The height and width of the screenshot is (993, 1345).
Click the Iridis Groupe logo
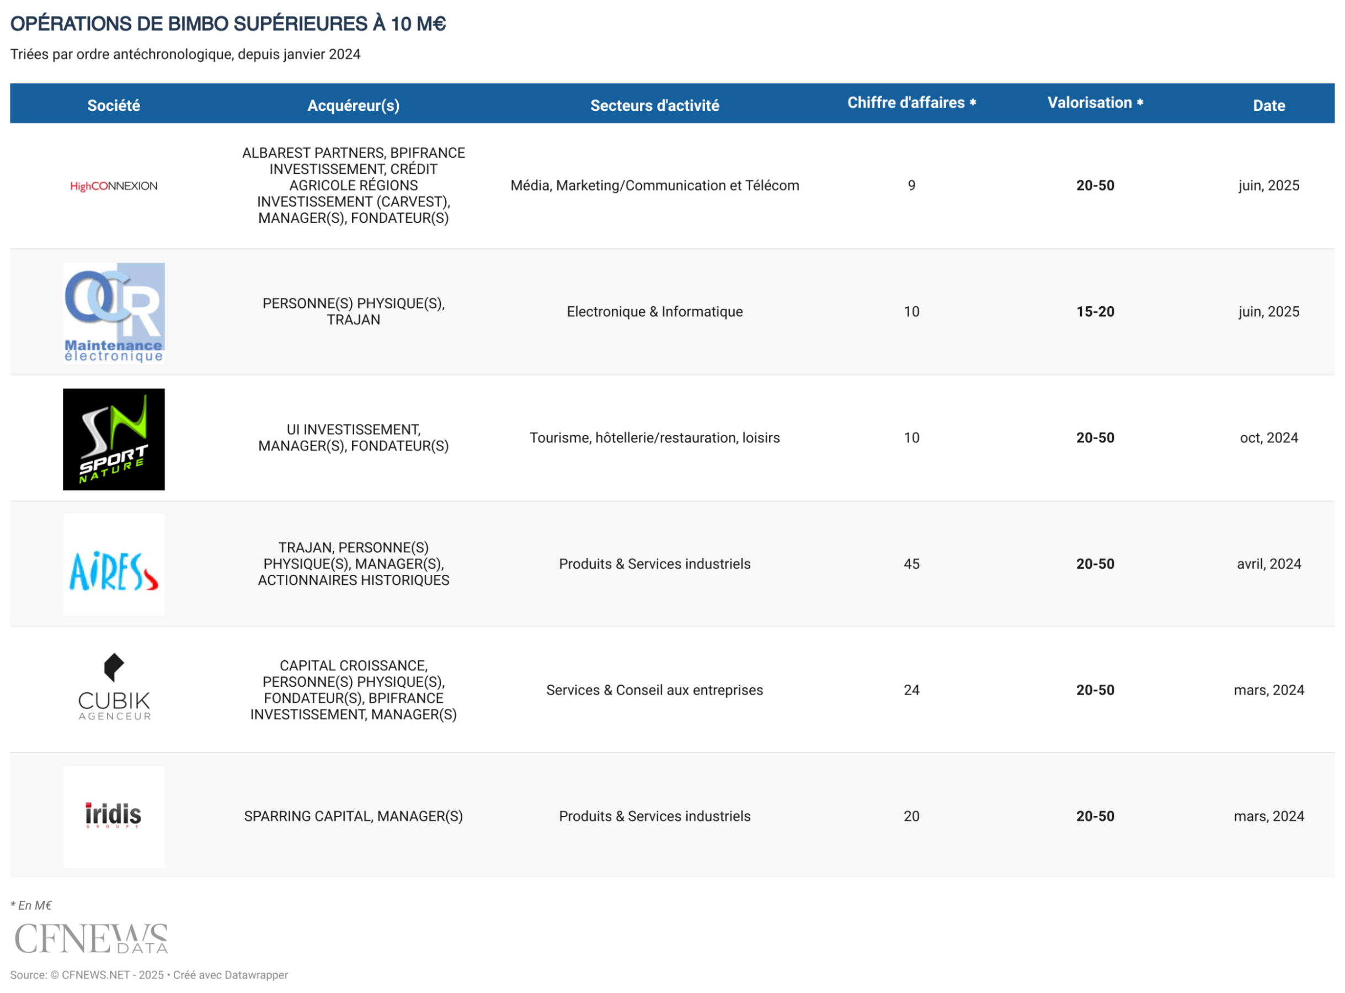(114, 816)
